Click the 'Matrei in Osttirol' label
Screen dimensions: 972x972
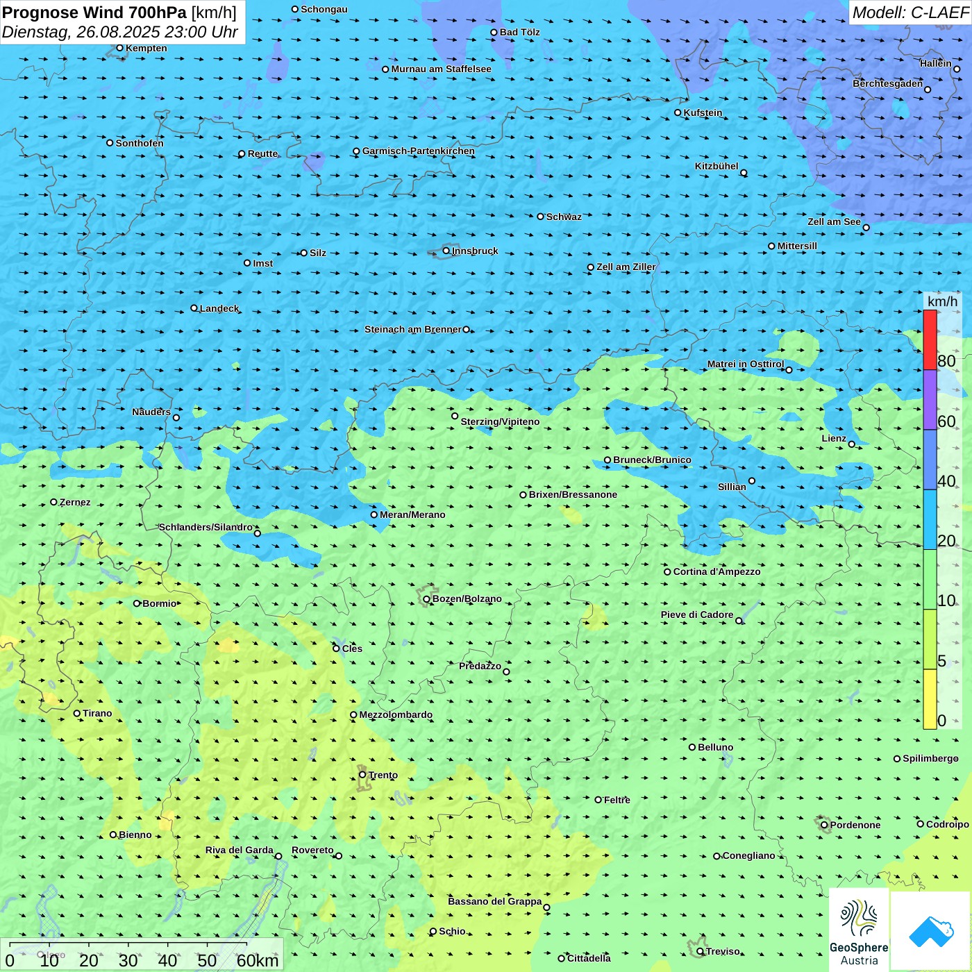tap(746, 364)
